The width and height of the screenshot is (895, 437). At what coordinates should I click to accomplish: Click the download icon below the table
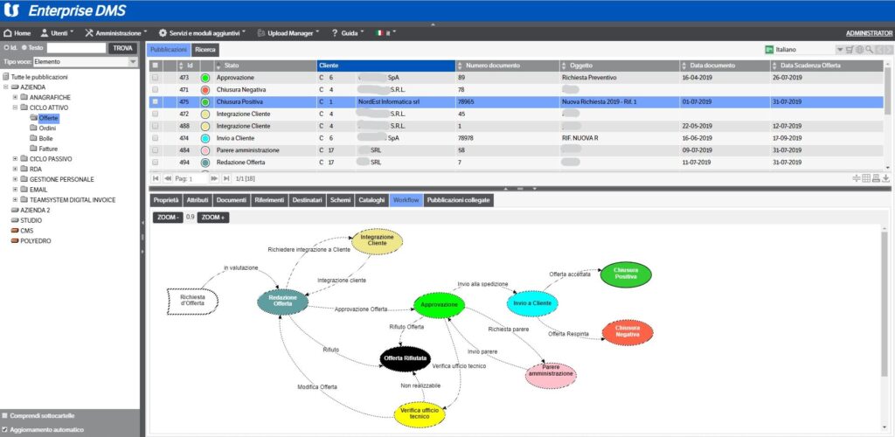click(x=886, y=178)
